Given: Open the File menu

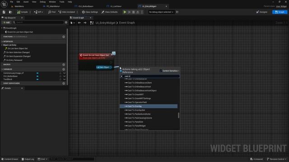Looking at the screenshot, I should click(x=11, y=2).
